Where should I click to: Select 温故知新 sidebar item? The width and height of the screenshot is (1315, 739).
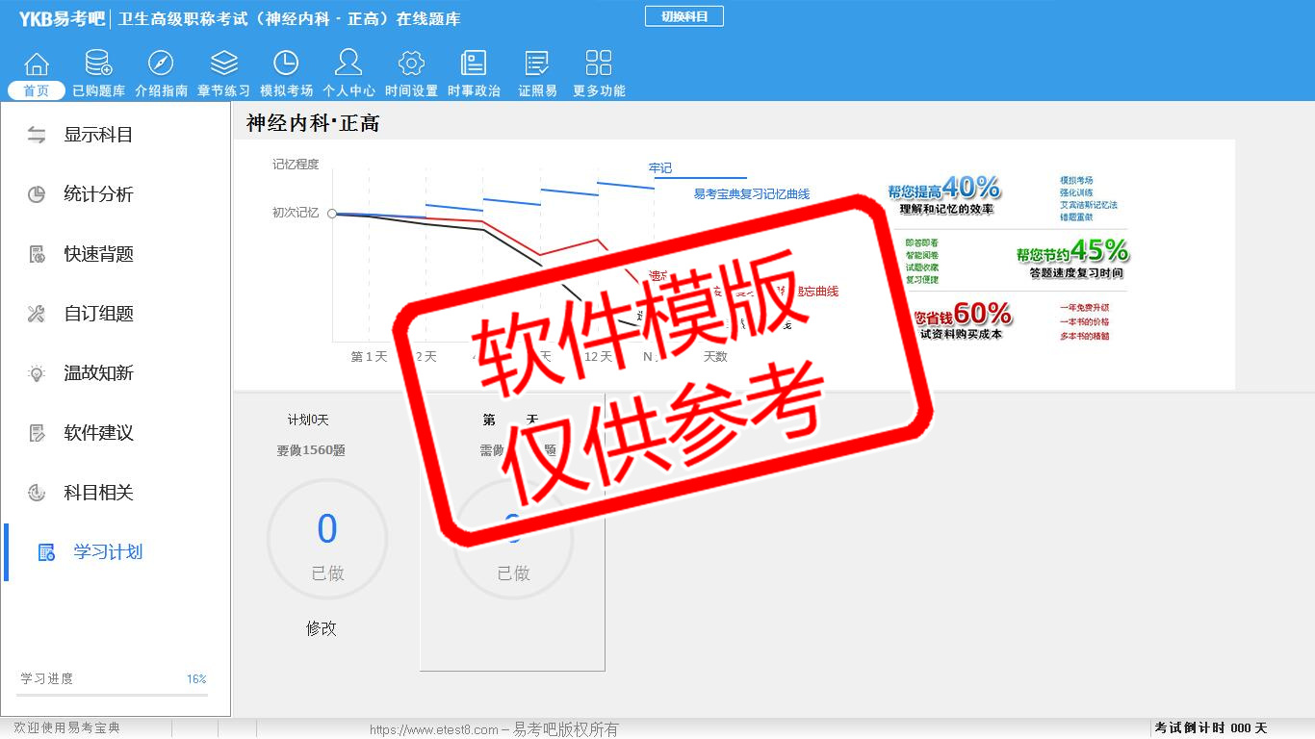click(98, 373)
